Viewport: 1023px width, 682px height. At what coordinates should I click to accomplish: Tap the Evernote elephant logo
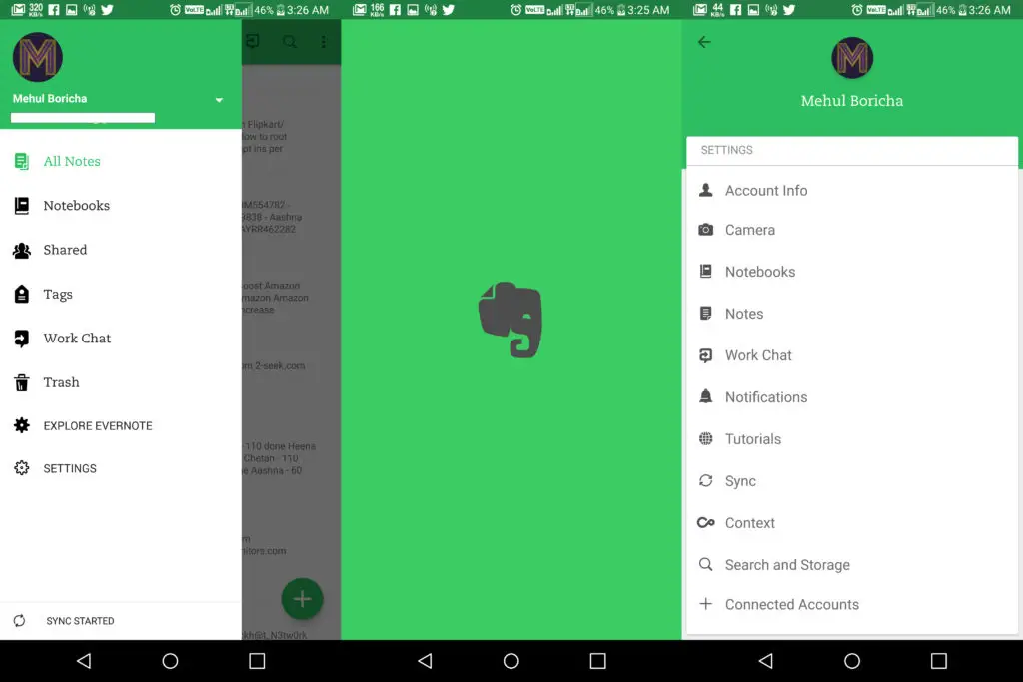(511, 320)
